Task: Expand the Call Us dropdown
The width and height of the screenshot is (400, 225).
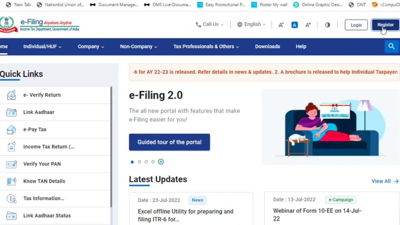Action: click(x=210, y=24)
